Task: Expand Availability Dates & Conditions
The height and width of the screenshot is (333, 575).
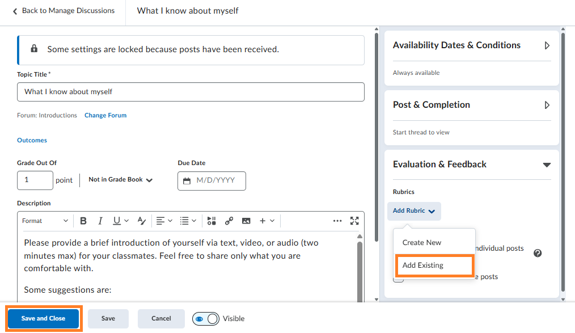Action: point(547,45)
